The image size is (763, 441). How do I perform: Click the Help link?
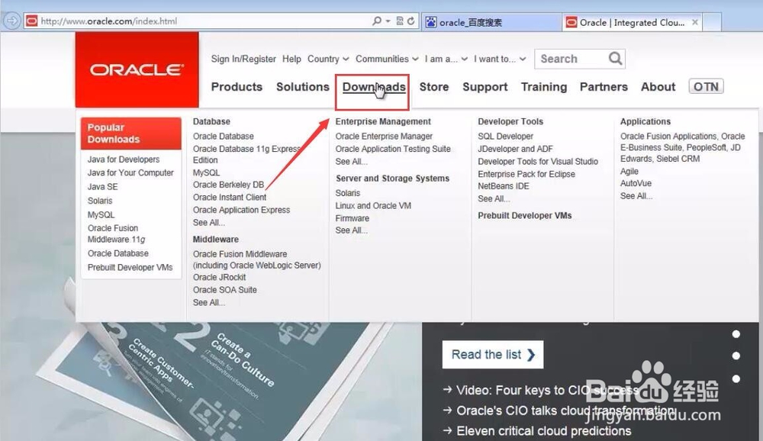click(x=291, y=59)
